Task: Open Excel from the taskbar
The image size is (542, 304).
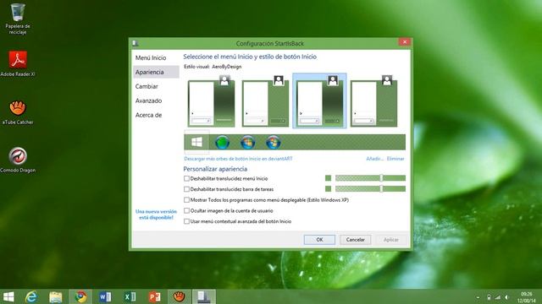Action: [x=130, y=296]
